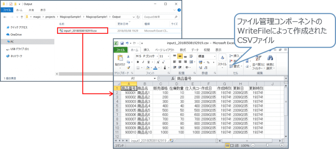Select OneDrive in the Explorer navigation pane
Viewport: 336px width, 149px height.
click(15, 34)
